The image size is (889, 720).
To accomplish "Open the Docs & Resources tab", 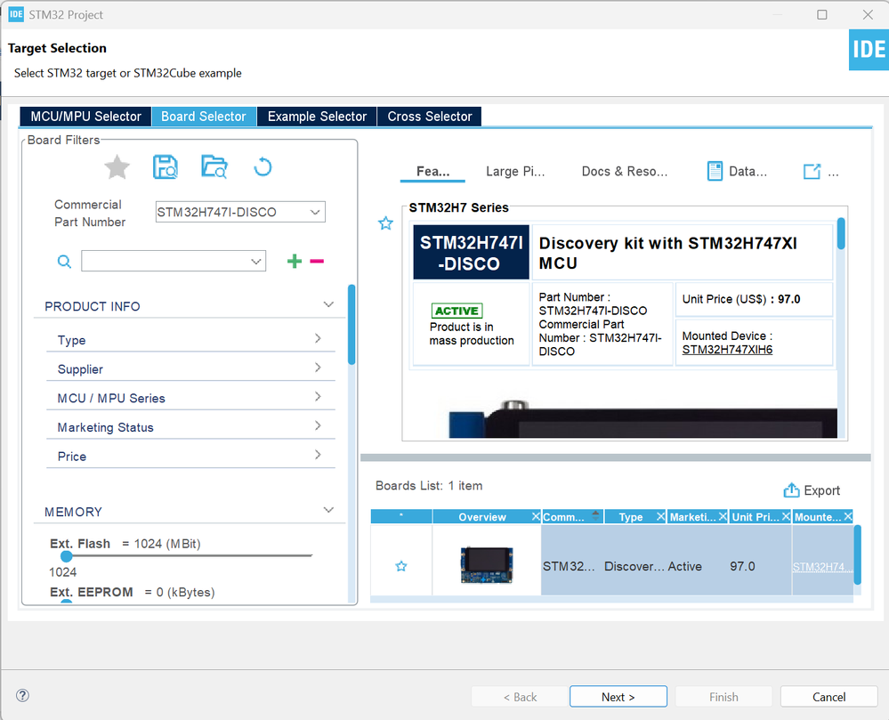I will pos(624,171).
